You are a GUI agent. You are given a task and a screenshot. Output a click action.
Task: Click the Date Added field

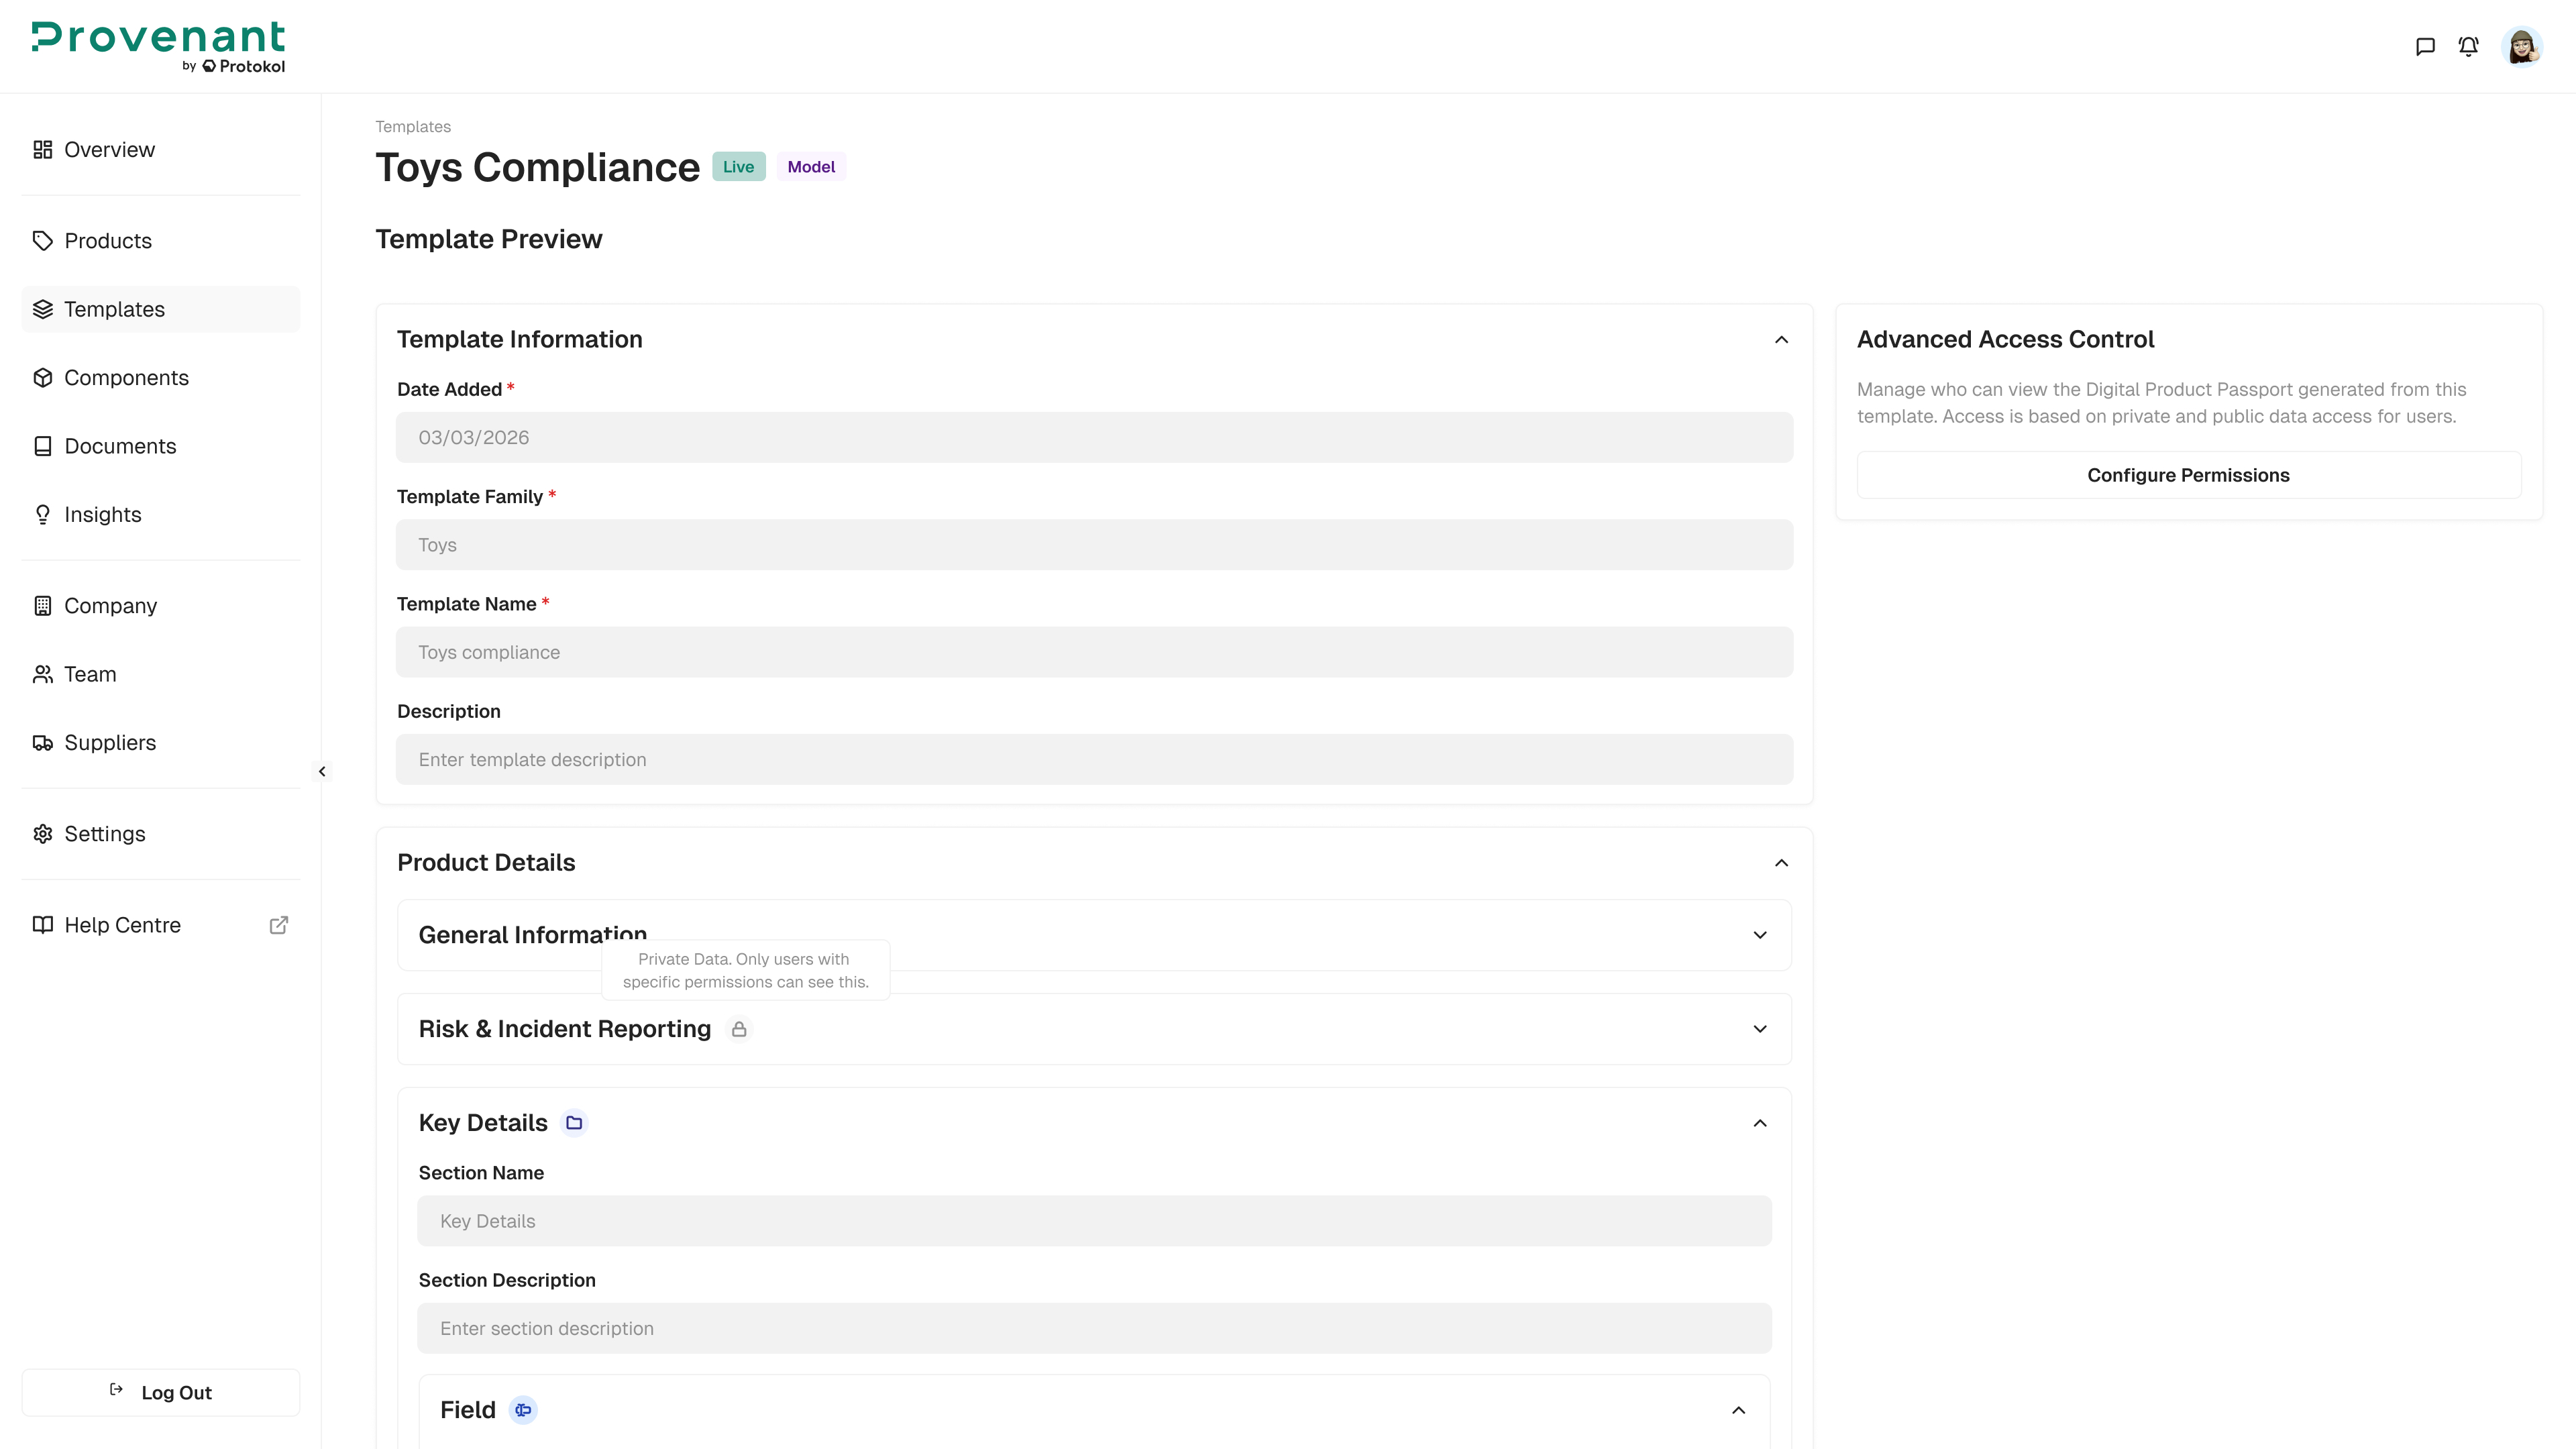pos(1094,437)
